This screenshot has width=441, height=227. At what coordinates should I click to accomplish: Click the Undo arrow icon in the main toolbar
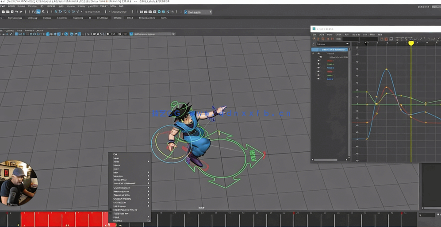[17, 12]
